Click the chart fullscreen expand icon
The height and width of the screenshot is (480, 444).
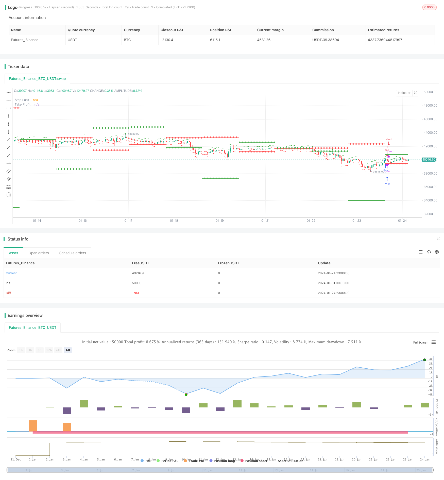coord(415,93)
